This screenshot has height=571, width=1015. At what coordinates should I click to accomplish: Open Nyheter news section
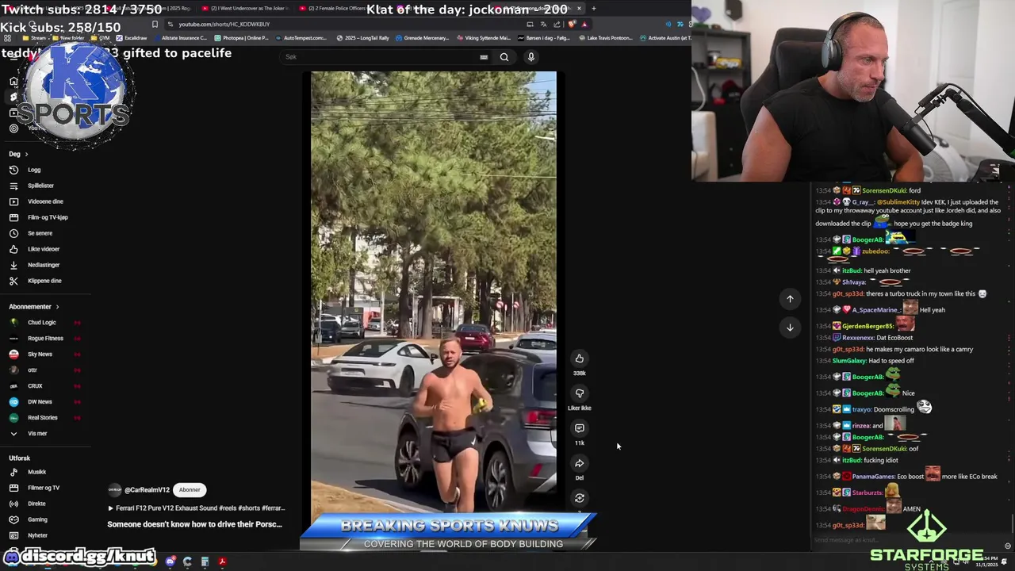coord(37,535)
